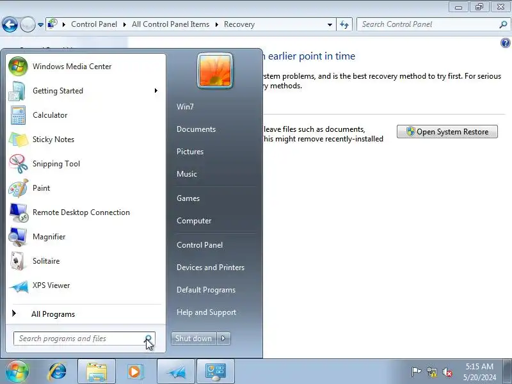Start the Solitaire card icon
Viewport: 512px width, 384px height.
tap(17, 261)
